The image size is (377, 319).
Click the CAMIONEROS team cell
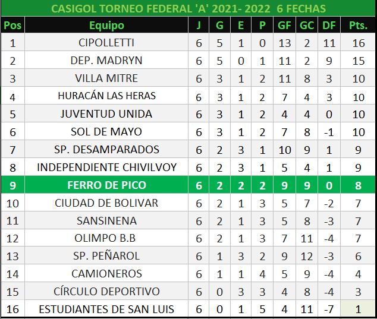click(x=106, y=274)
